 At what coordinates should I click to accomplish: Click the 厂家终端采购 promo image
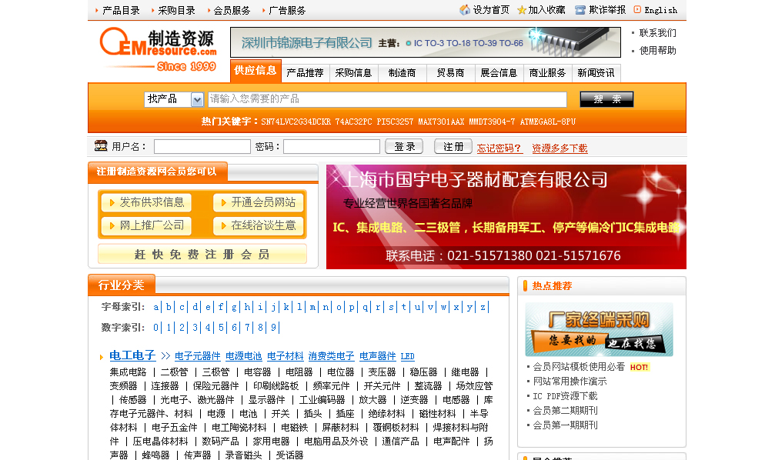coord(599,329)
